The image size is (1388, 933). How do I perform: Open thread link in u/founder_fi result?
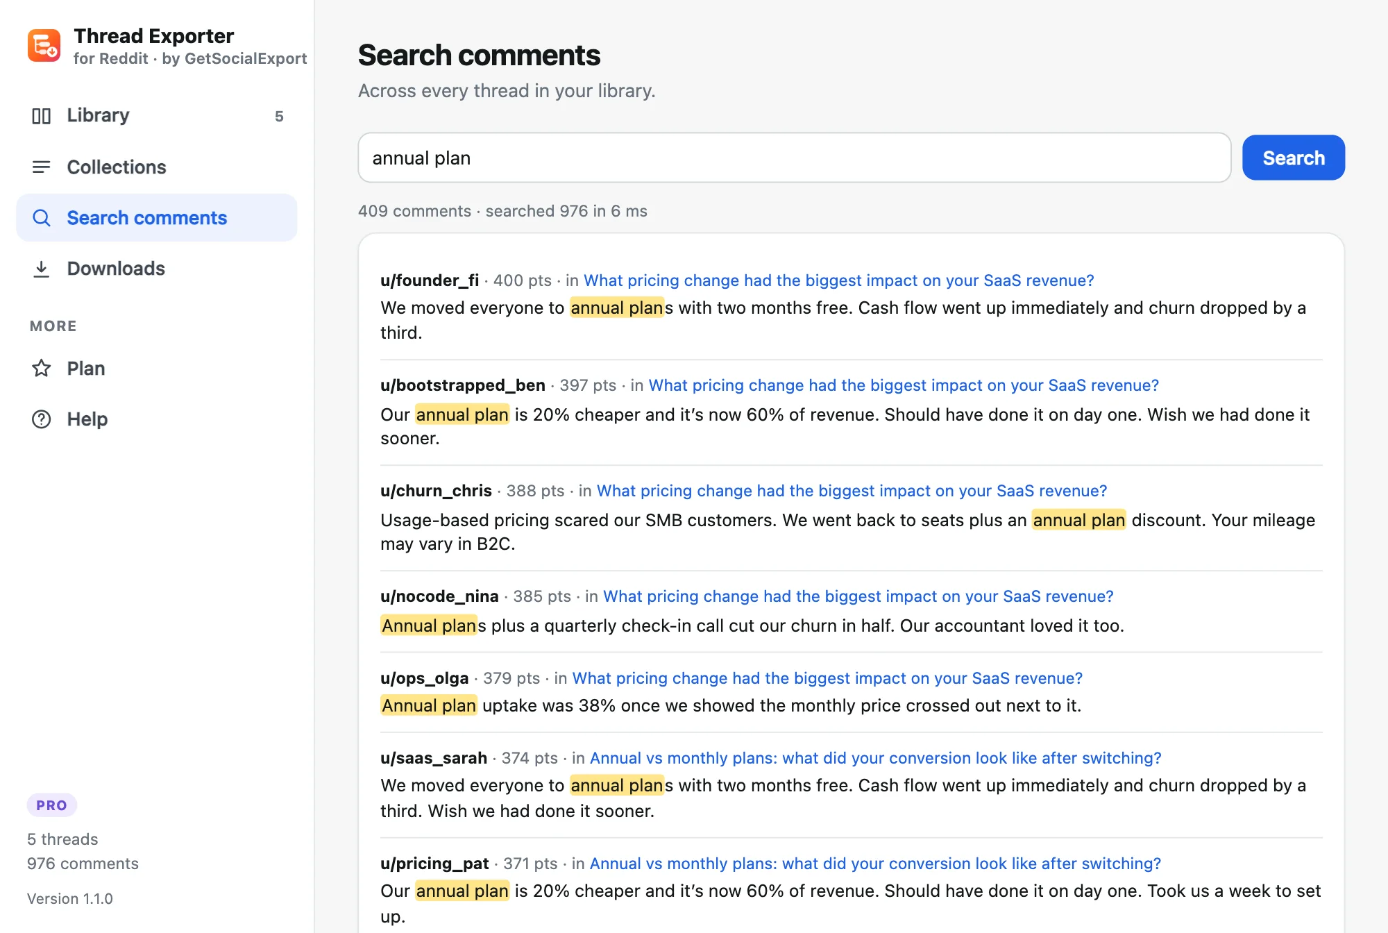838,280
